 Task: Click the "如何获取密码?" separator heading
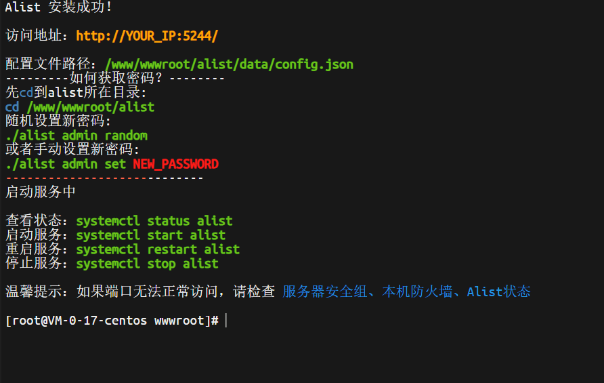click(x=115, y=79)
